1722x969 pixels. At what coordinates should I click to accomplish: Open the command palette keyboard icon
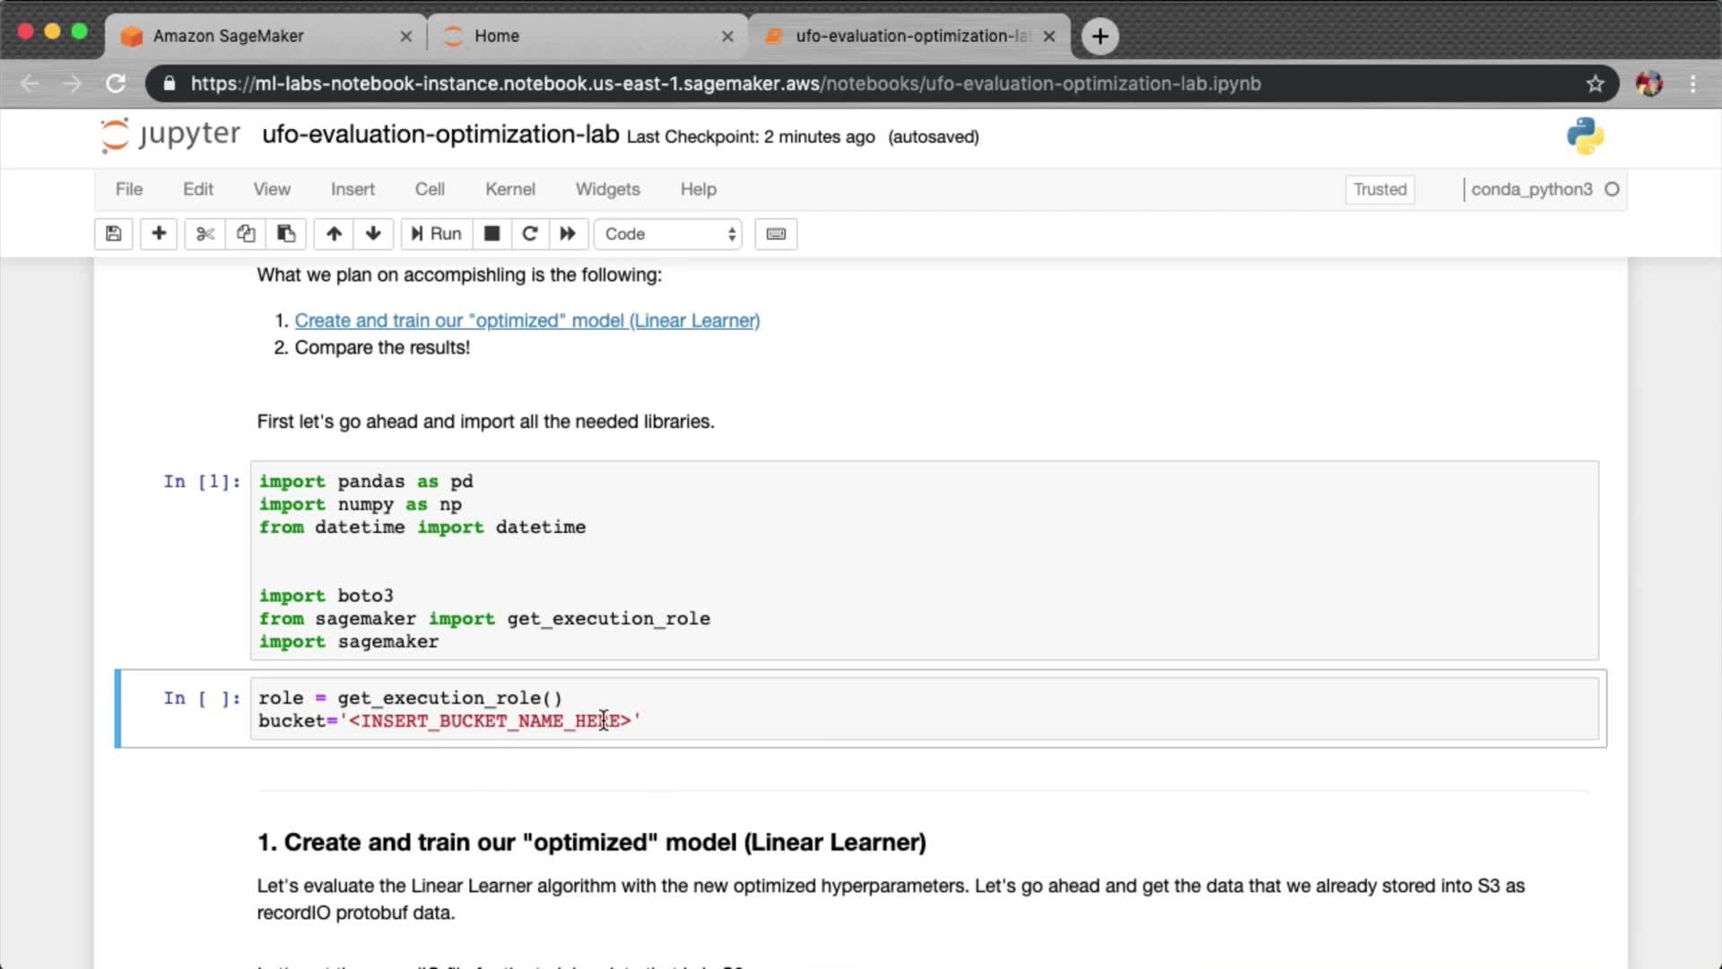point(776,234)
